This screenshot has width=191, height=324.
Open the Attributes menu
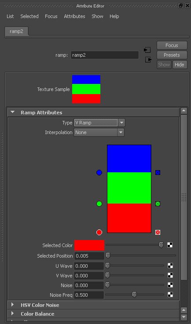tap(74, 16)
